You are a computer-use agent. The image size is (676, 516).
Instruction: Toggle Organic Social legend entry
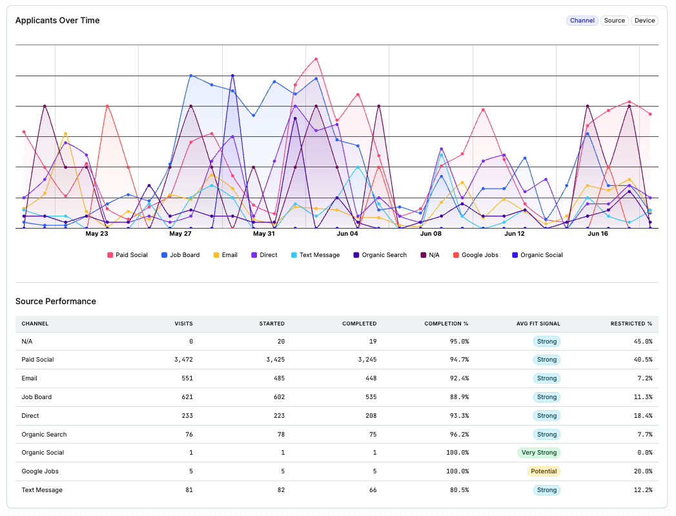[x=537, y=255]
